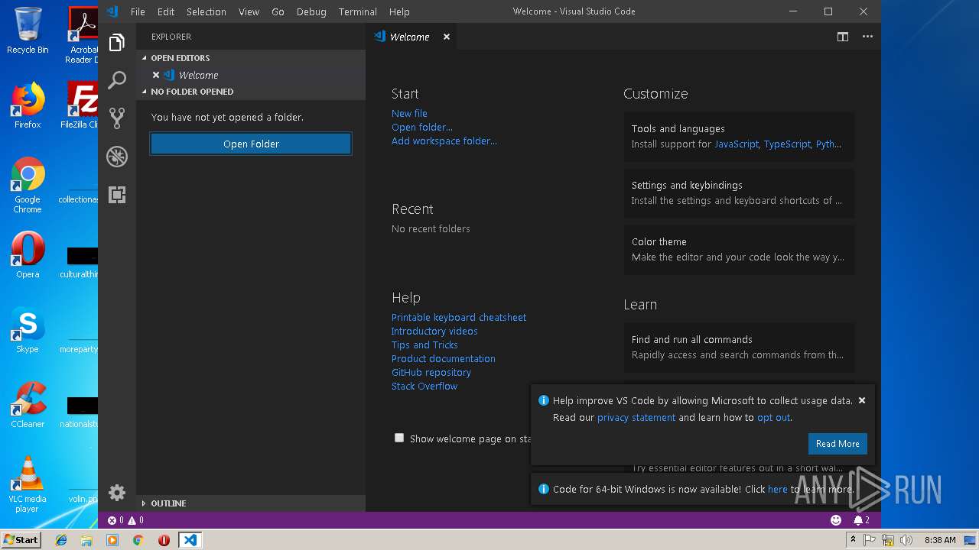Open Introductory videos link
The width and height of the screenshot is (979, 550).
click(x=434, y=331)
